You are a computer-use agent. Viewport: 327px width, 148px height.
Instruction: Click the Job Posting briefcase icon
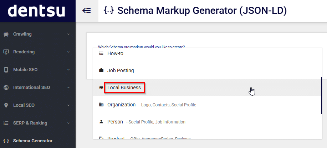pos(101,70)
